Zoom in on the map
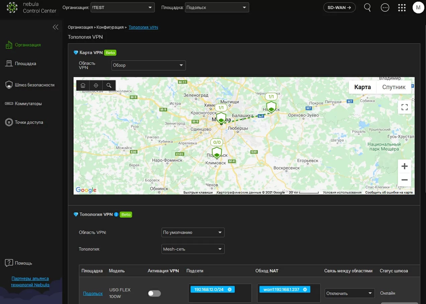426x304 pixels. click(404, 166)
